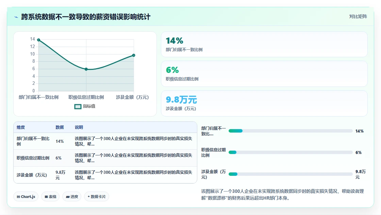Click the 数据 column header
This screenshot has height=215, width=381.
(60, 127)
